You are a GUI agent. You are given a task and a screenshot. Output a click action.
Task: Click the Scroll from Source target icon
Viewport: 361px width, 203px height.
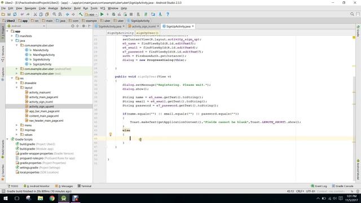pos(73,26)
